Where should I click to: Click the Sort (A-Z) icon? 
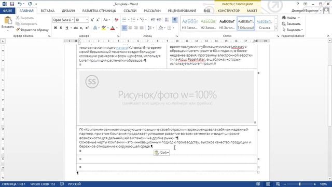click(x=167, y=20)
